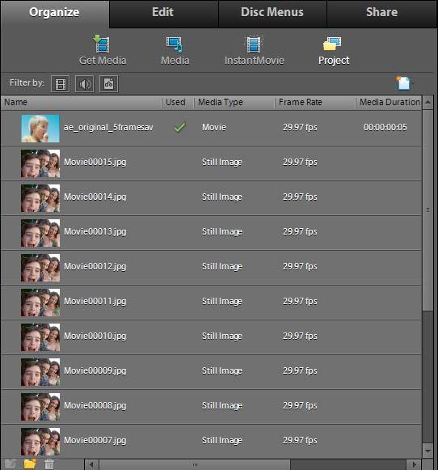
Task: Sort by the Media Type column header
Action: tap(234, 102)
